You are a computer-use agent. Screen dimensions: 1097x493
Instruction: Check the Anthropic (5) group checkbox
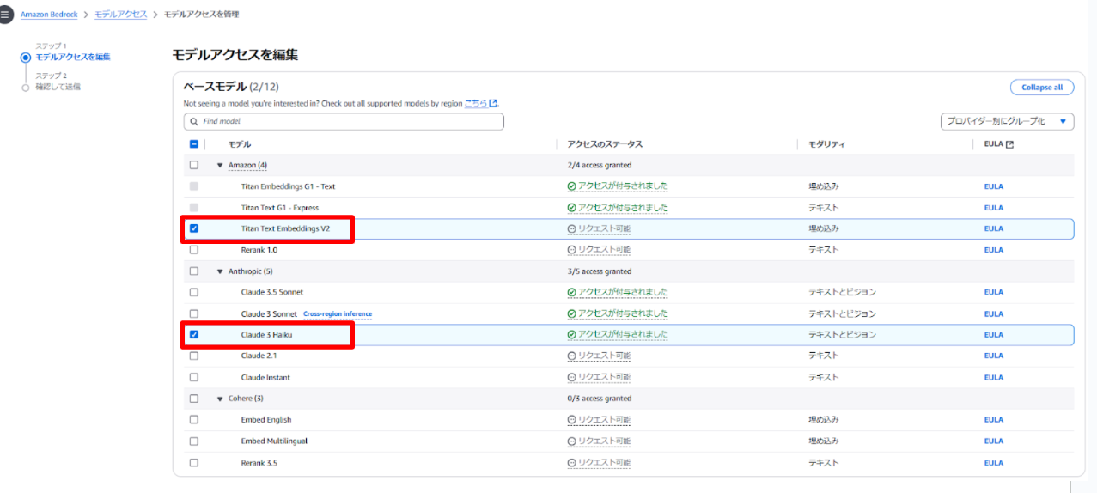pyautogui.click(x=193, y=271)
